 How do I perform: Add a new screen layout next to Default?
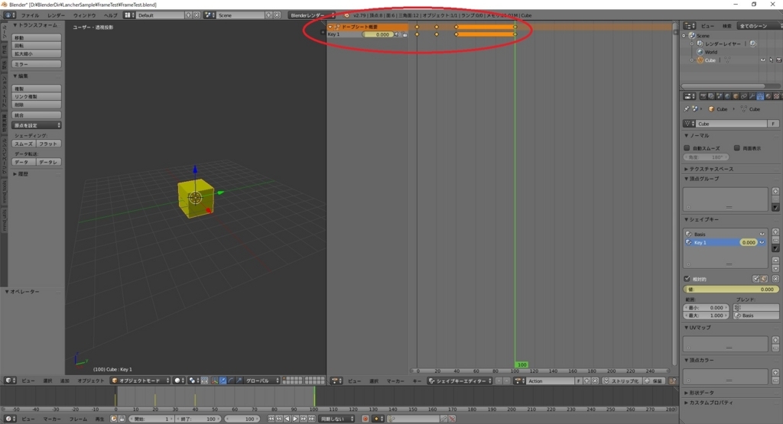pyautogui.click(x=188, y=15)
